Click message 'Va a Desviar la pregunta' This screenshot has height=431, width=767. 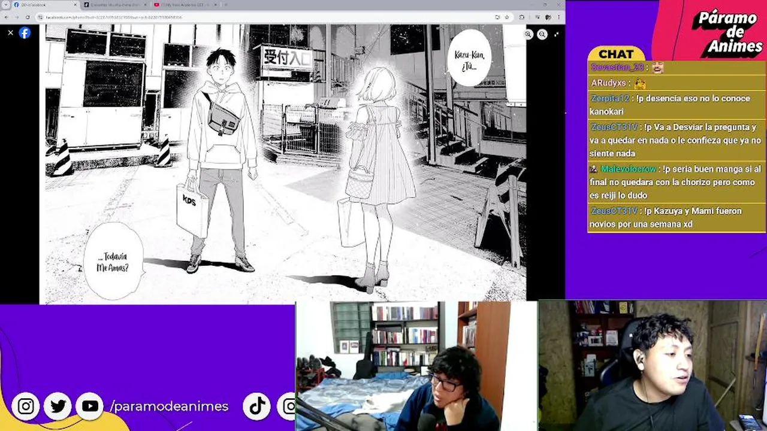point(675,140)
